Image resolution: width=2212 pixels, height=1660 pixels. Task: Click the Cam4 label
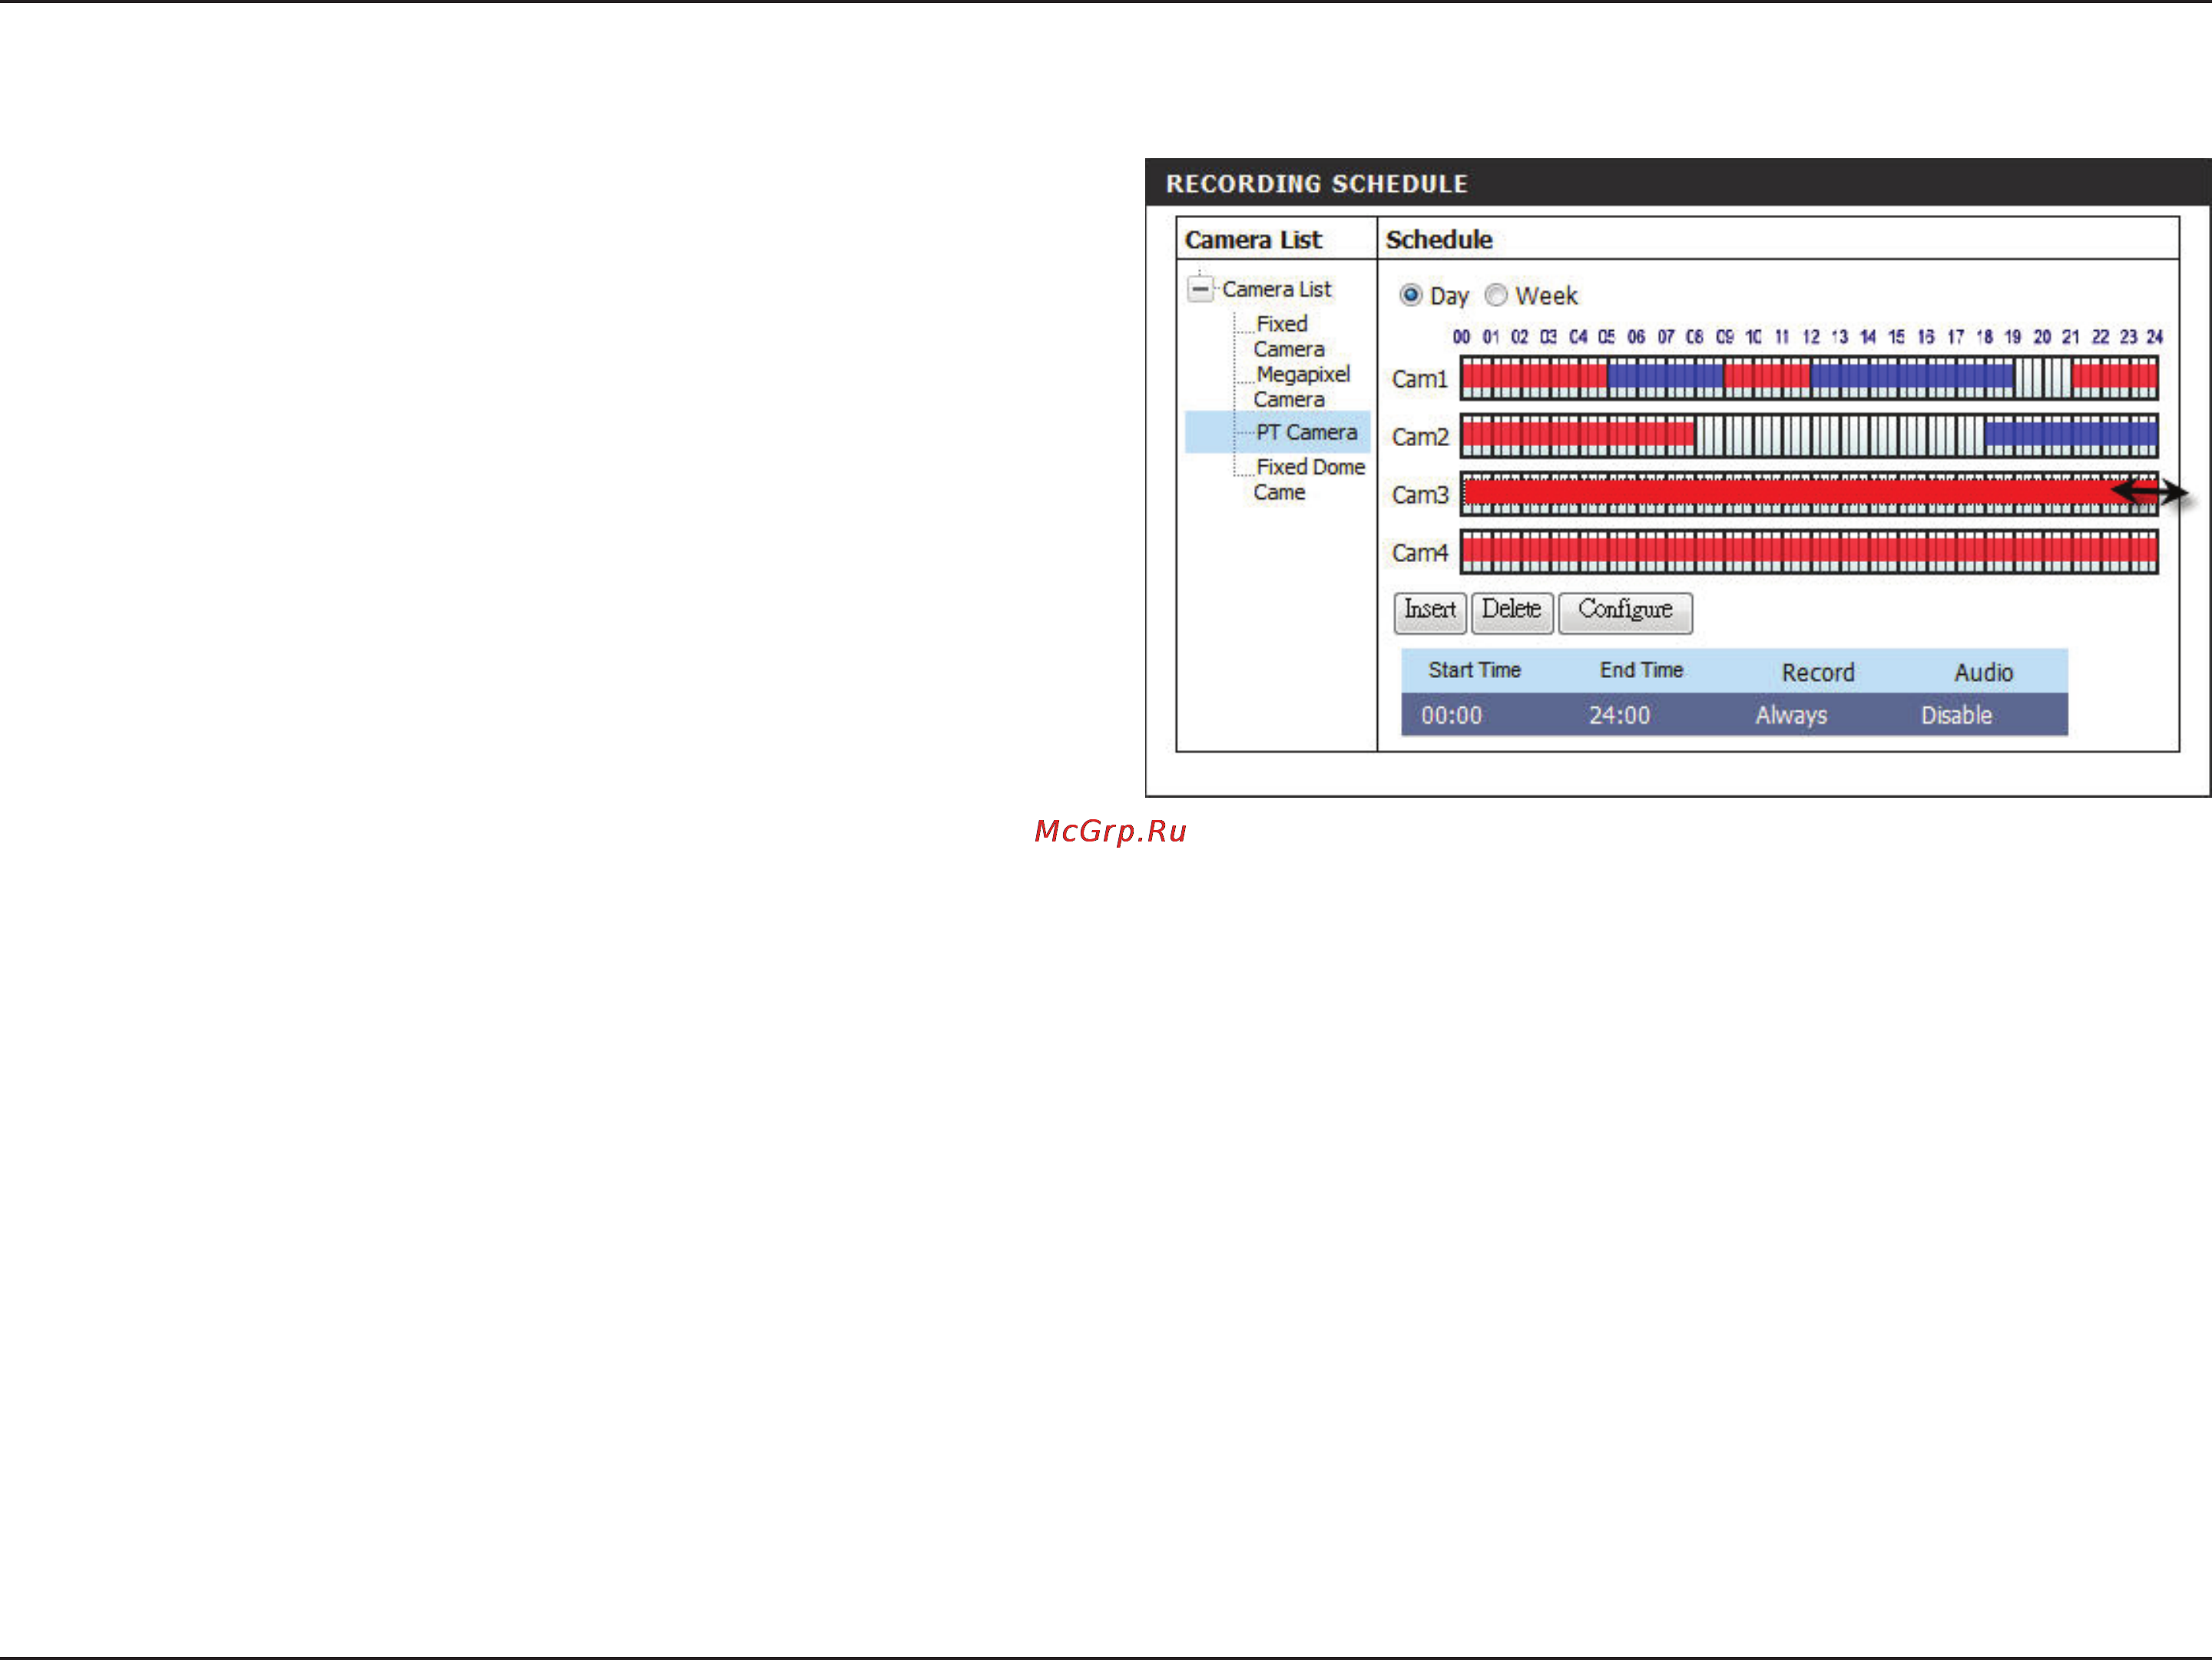(1419, 554)
